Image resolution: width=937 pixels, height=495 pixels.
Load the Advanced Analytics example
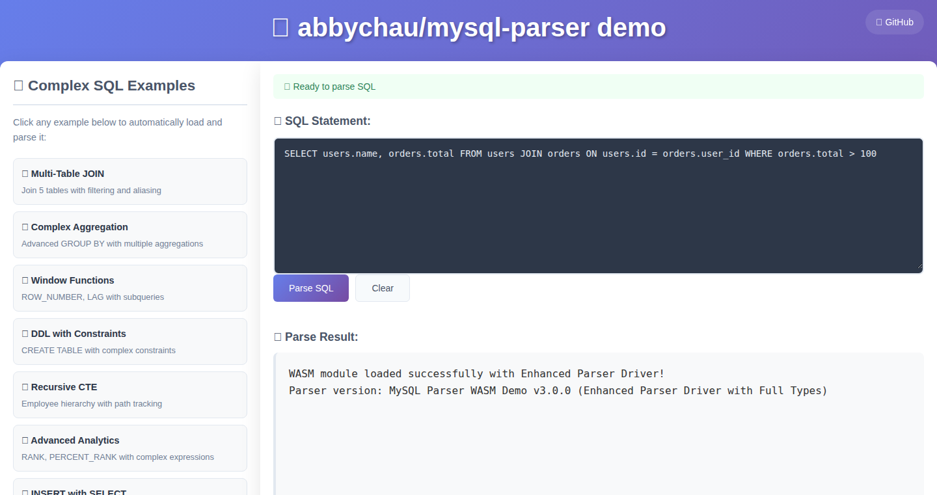tap(130, 448)
